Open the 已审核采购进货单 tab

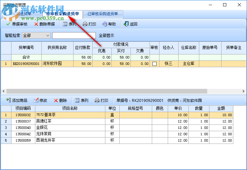coord(103,14)
